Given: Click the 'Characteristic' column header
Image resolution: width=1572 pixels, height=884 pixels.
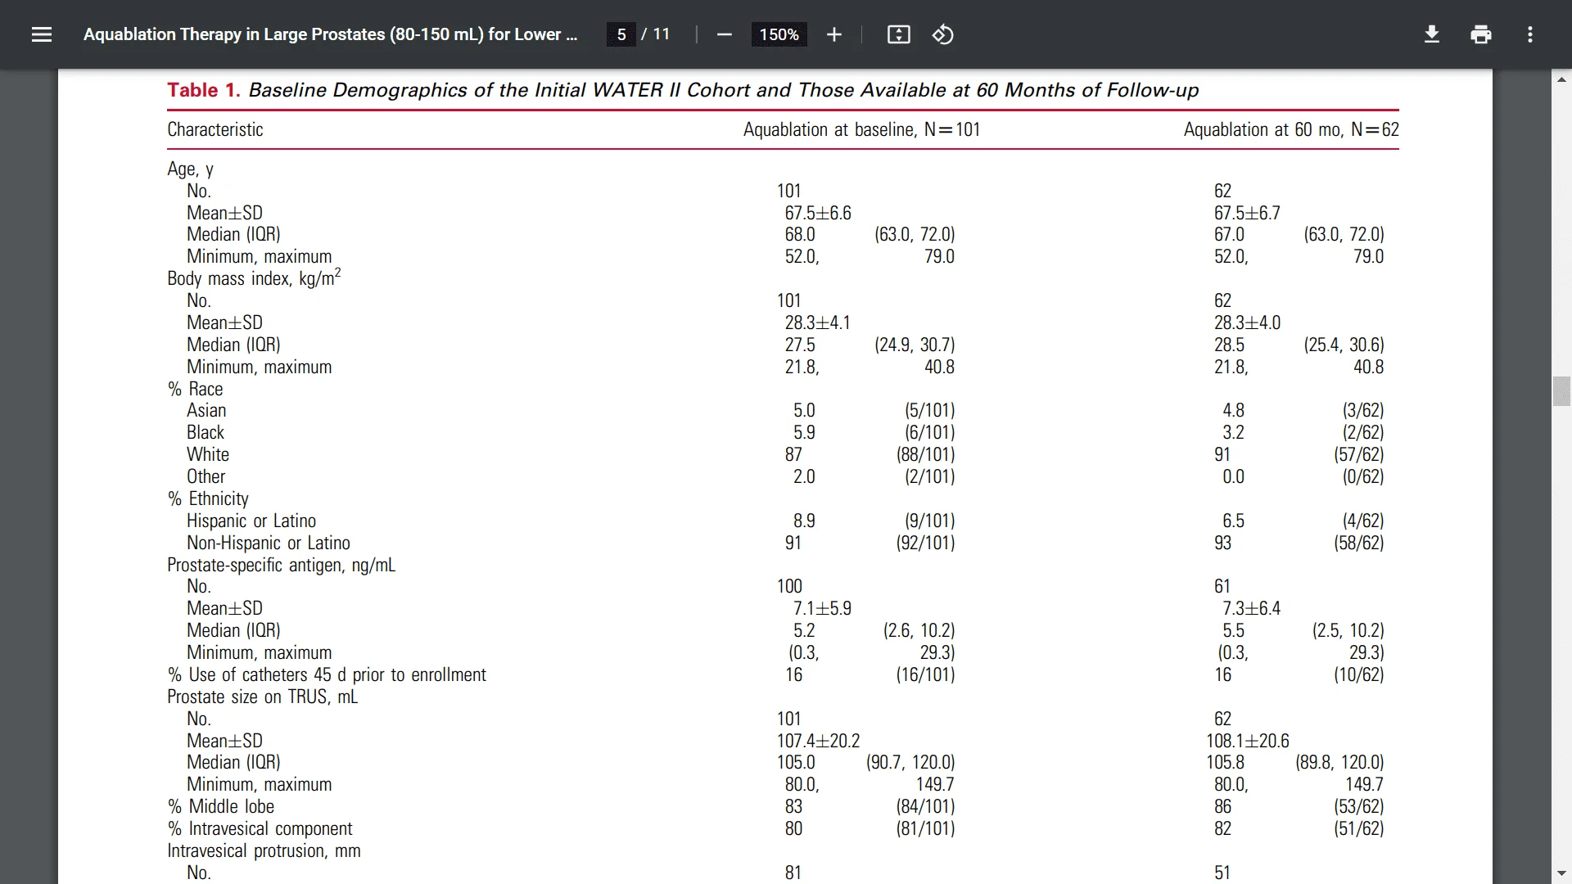Looking at the screenshot, I should pos(215,129).
